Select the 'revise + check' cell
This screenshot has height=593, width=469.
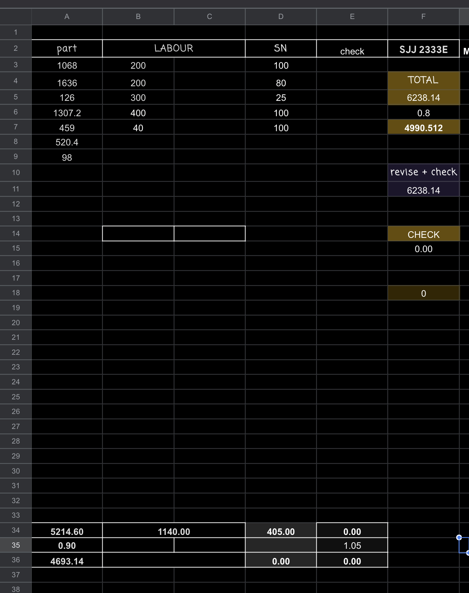423,172
